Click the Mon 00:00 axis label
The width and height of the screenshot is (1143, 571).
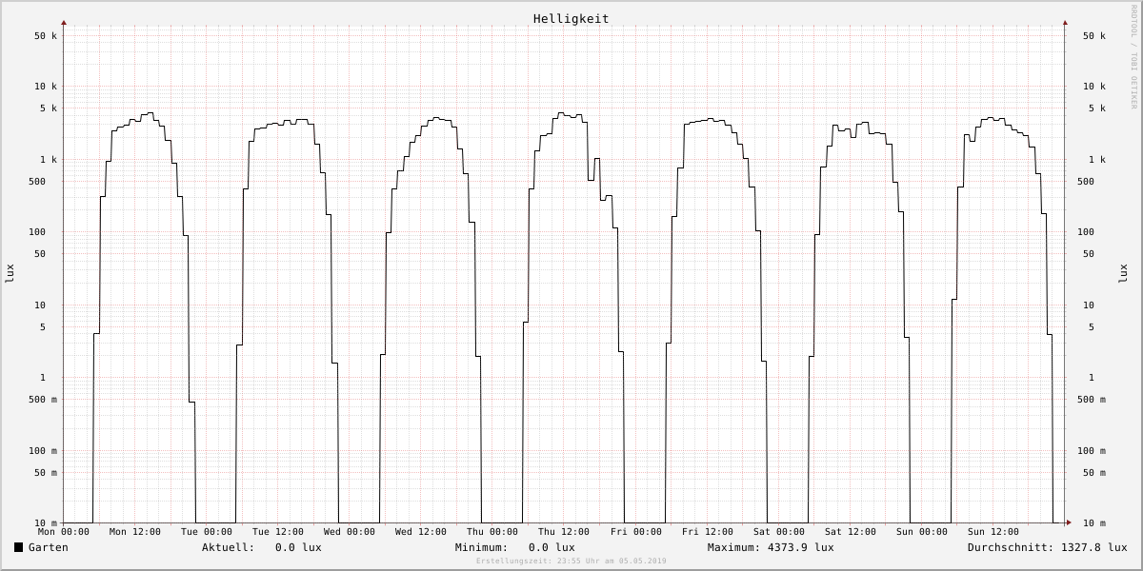click(x=64, y=532)
